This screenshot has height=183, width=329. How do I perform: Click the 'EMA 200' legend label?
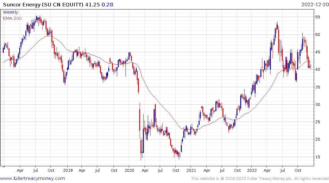pyautogui.click(x=12, y=18)
